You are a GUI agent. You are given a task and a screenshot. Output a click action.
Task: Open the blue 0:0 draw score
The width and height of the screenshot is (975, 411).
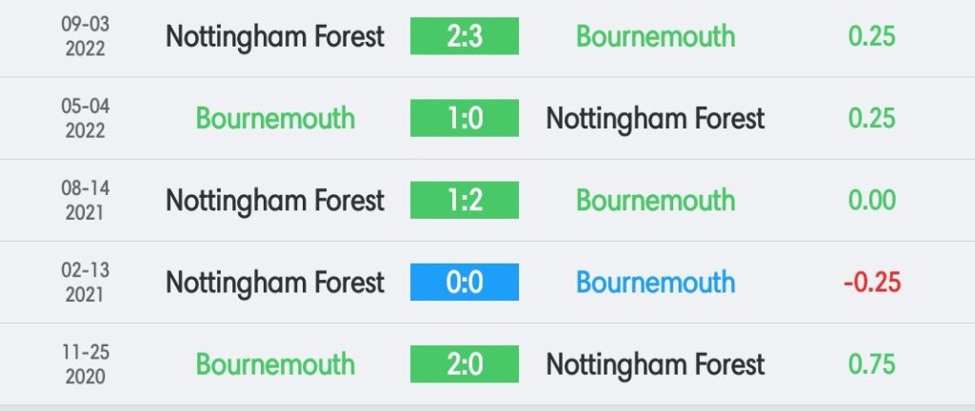pyautogui.click(x=465, y=282)
